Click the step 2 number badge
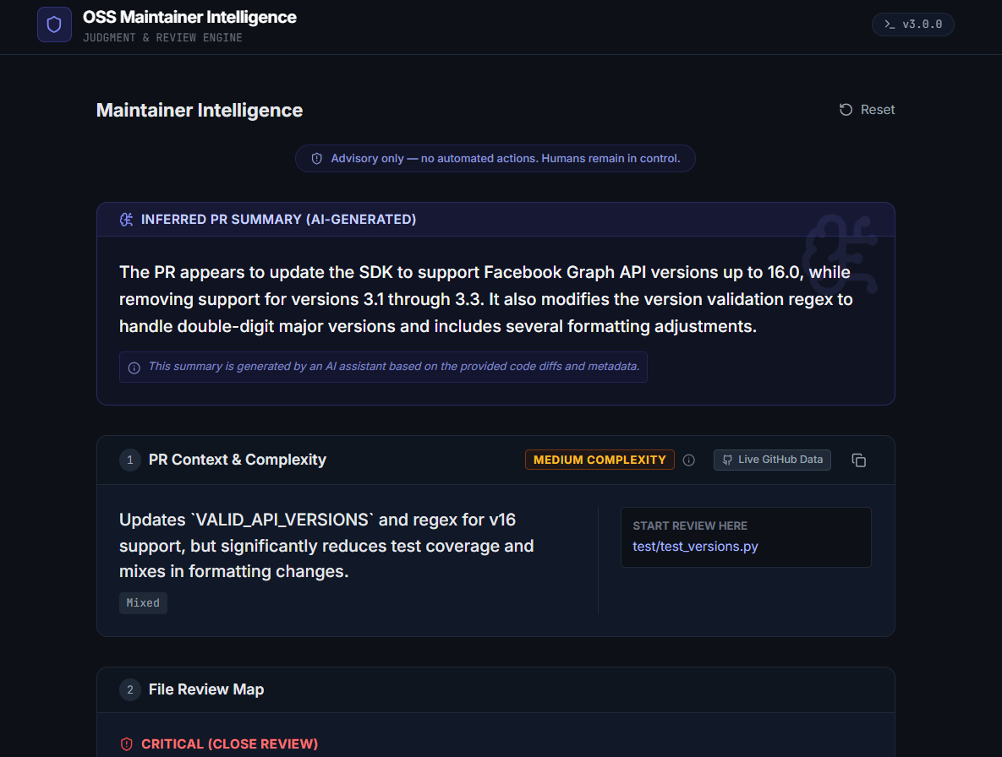This screenshot has height=757, width=1002. click(129, 689)
